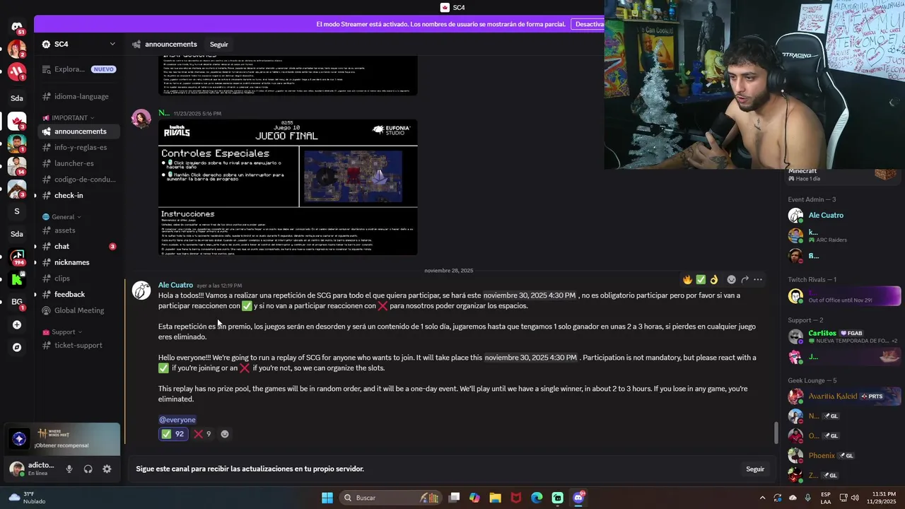Open the assets channel
Image resolution: width=905 pixels, height=509 pixels.
78,230
